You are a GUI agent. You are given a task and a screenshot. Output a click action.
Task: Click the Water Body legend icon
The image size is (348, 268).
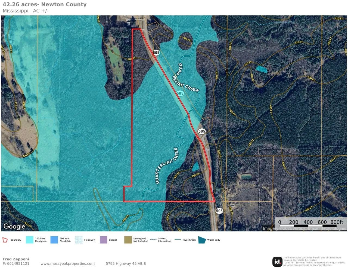[x=202, y=240]
